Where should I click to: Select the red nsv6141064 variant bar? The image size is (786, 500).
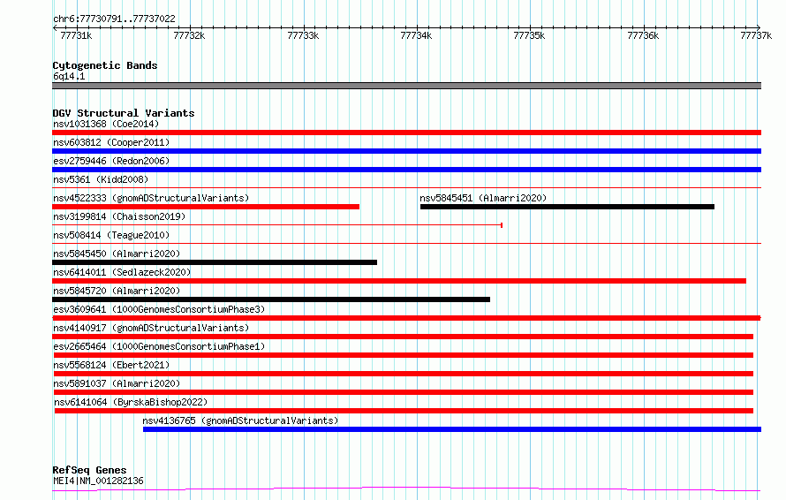404,411
